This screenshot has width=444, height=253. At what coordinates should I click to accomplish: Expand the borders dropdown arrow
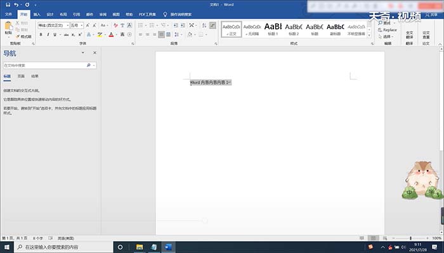[206, 34]
